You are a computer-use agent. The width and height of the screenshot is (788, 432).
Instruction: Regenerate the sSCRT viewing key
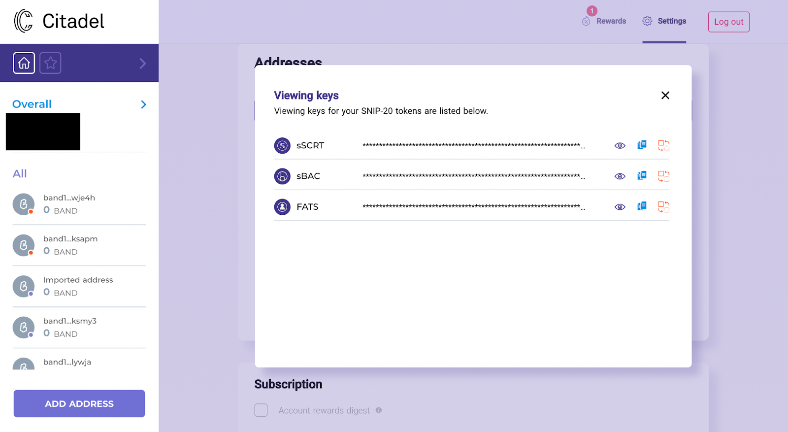(664, 145)
